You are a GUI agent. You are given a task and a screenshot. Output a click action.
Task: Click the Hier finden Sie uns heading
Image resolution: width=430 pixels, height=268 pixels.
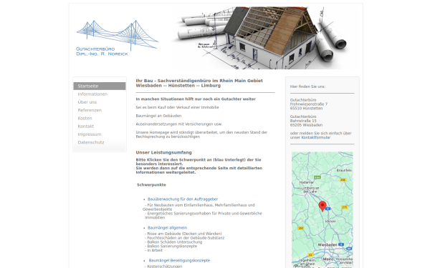coord(307,86)
